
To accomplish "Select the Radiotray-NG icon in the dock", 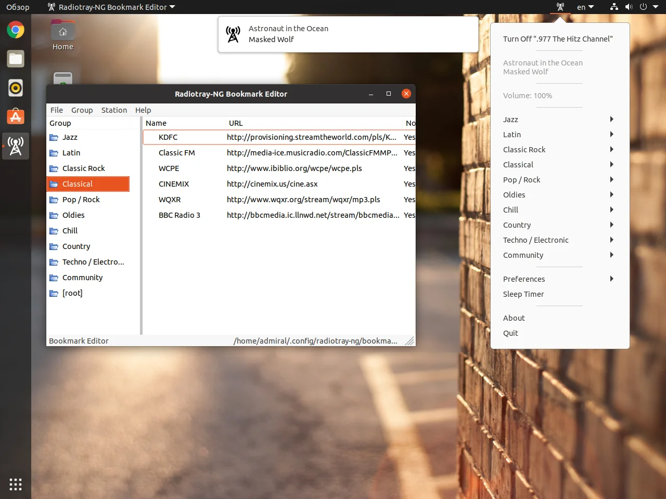I will (x=16, y=146).
